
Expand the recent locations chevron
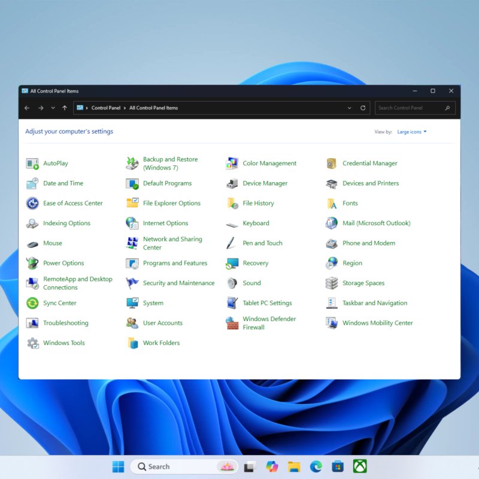click(x=53, y=108)
